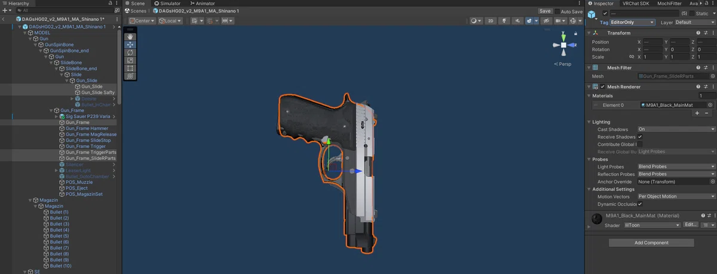Select Gun_Frame Hammer in hierarchy
The width and height of the screenshot is (717, 274).
(x=87, y=128)
